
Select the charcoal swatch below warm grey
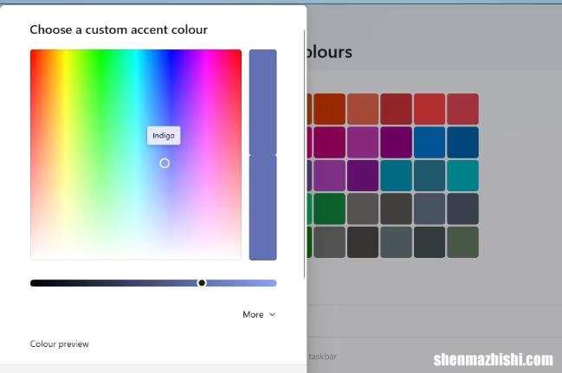363,242
